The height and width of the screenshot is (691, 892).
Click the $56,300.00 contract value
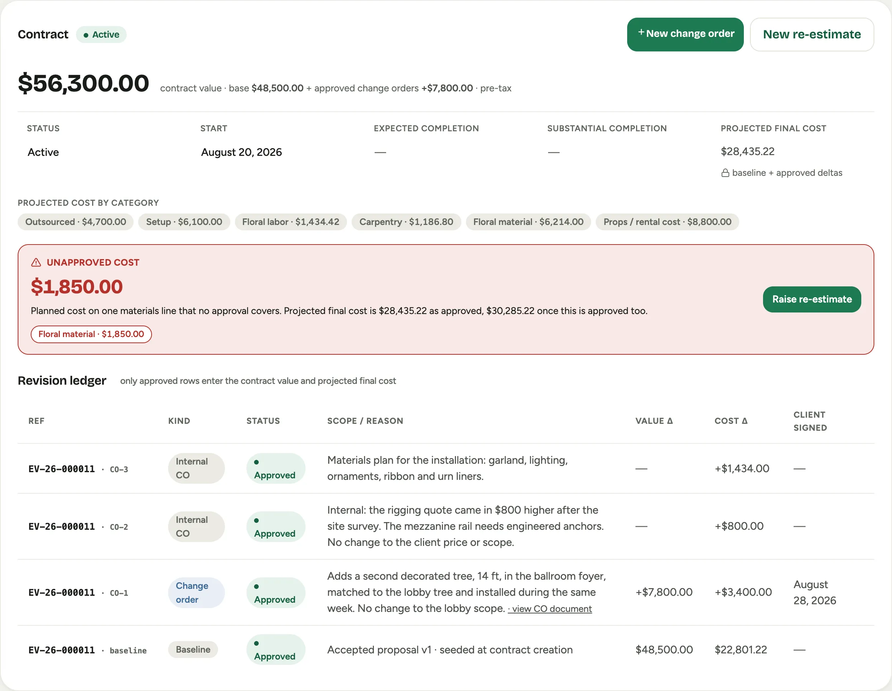(83, 83)
